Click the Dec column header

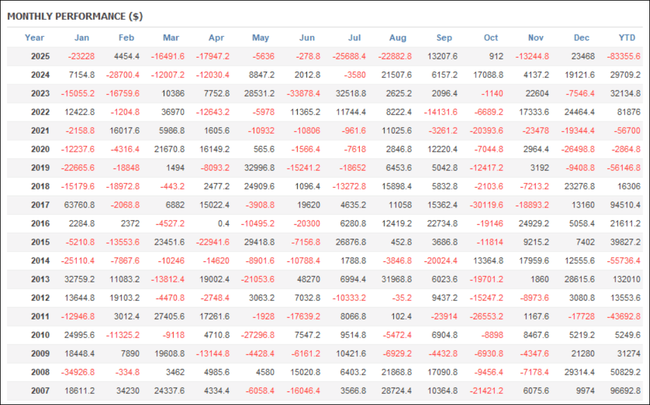[x=582, y=38]
